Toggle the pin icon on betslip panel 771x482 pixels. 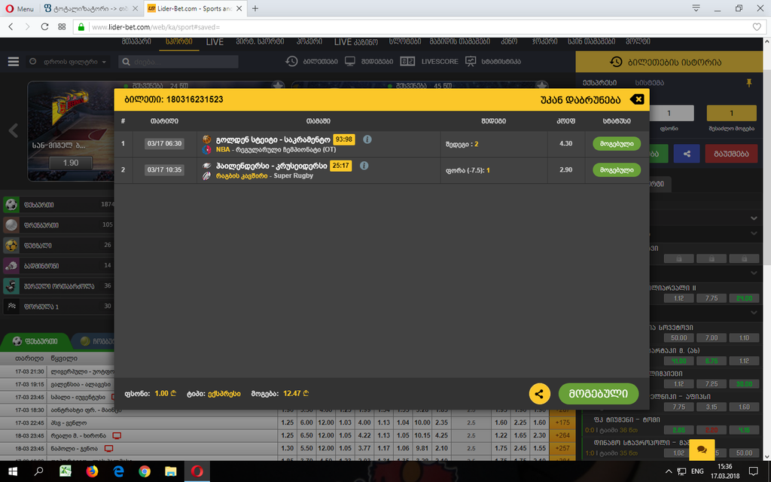[749, 83]
